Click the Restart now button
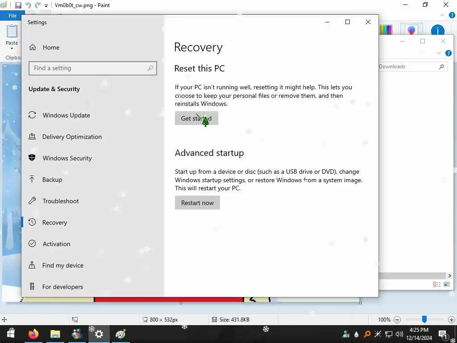This screenshot has height=343, width=457. coord(197,203)
